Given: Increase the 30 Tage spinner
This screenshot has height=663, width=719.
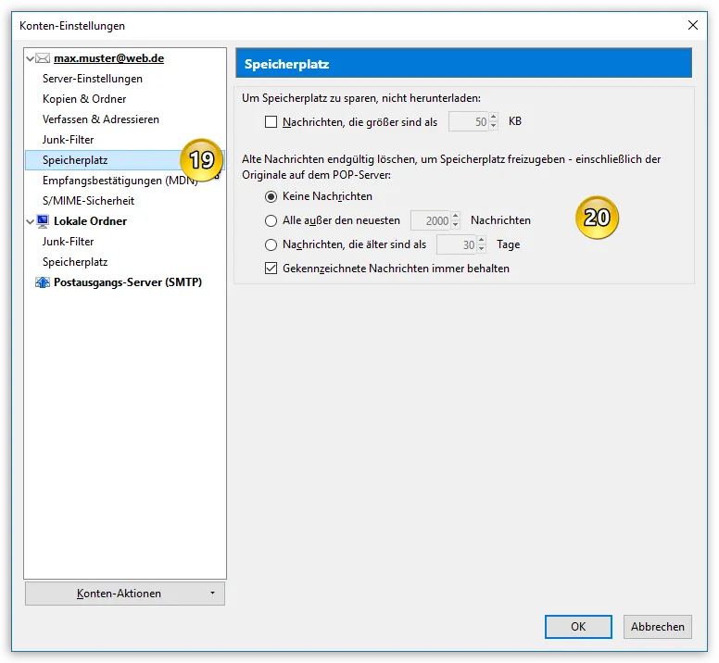Looking at the screenshot, I should 482,240.
